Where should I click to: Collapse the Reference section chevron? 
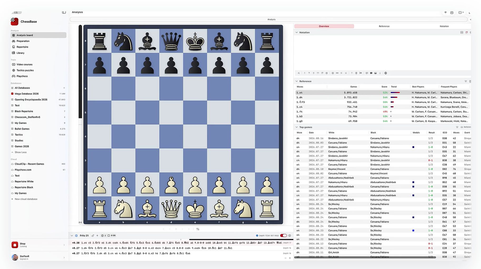297,81
